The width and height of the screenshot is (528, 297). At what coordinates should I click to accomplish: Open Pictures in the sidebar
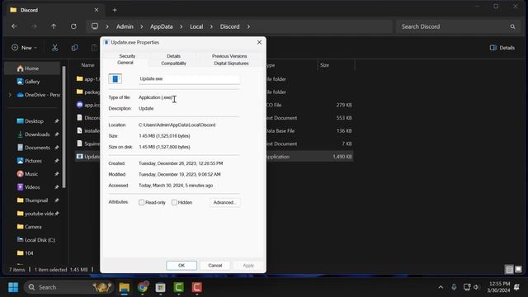click(34, 161)
